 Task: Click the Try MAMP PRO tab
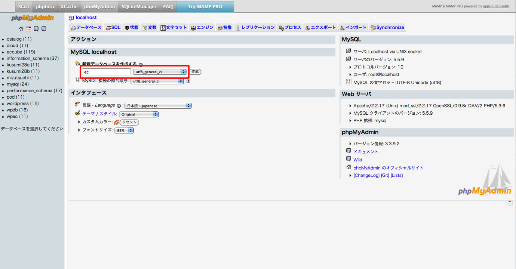[x=205, y=7]
